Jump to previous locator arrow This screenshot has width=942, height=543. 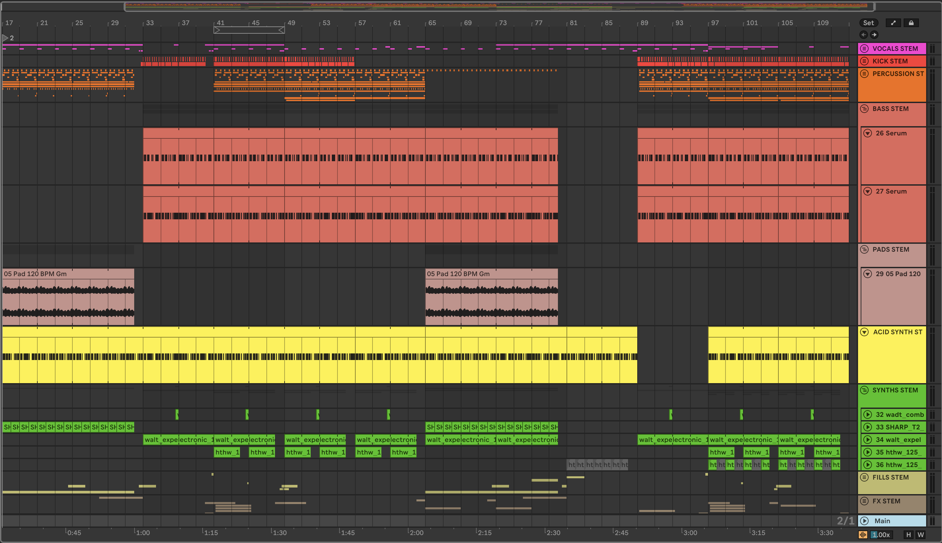point(864,35)
